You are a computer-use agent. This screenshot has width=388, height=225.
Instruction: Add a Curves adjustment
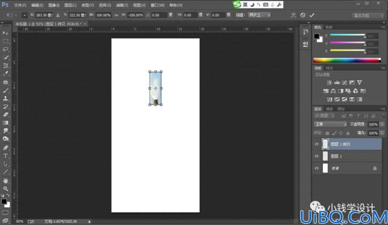pyautogui.click(x=345, y=82)
